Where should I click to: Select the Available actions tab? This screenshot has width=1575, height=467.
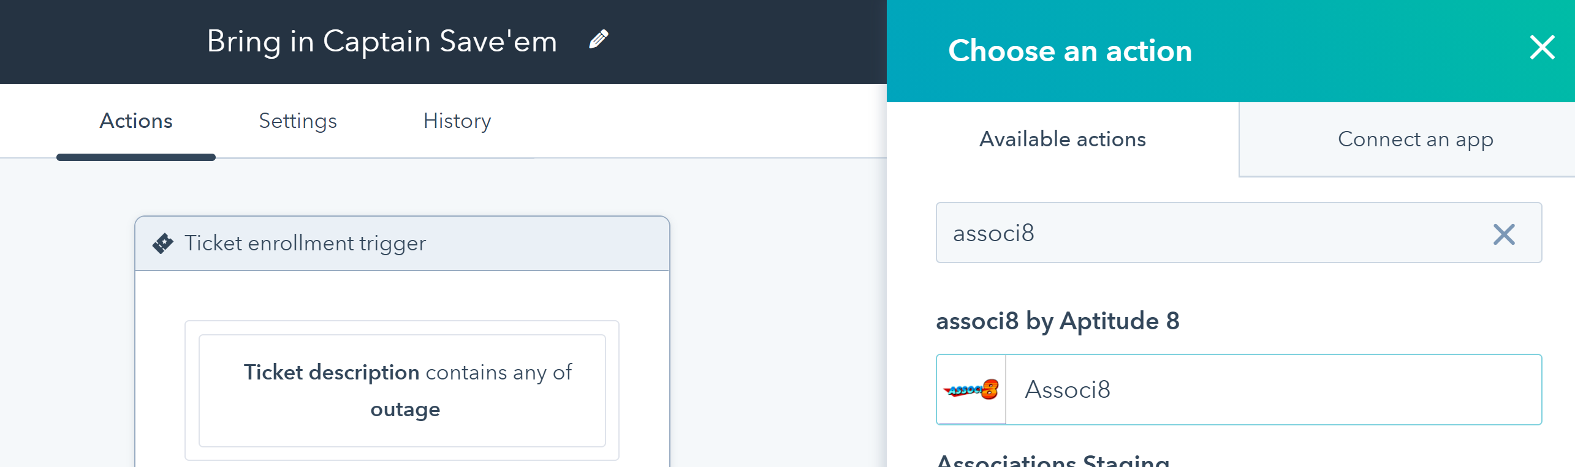coord(1063,140)
